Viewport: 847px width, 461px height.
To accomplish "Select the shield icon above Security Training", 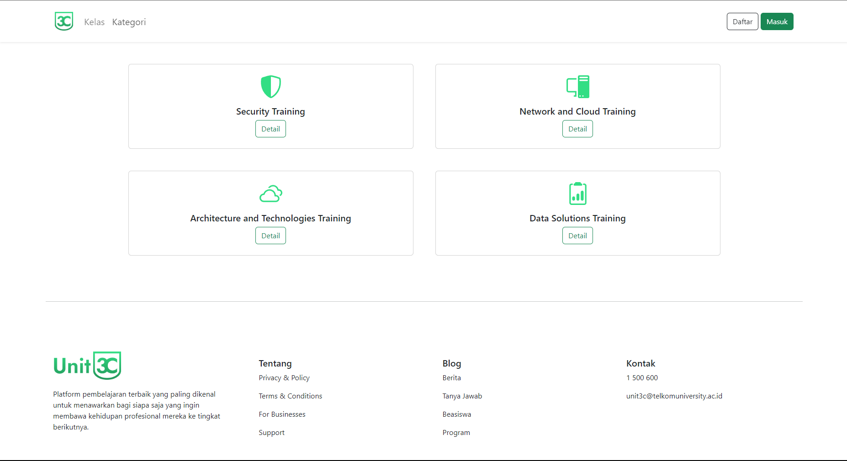I will coord(270,87).
